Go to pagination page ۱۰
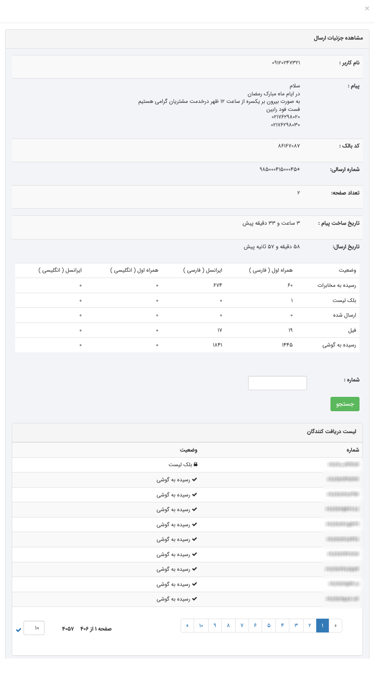The image size is (375, 685). (201, 625)
